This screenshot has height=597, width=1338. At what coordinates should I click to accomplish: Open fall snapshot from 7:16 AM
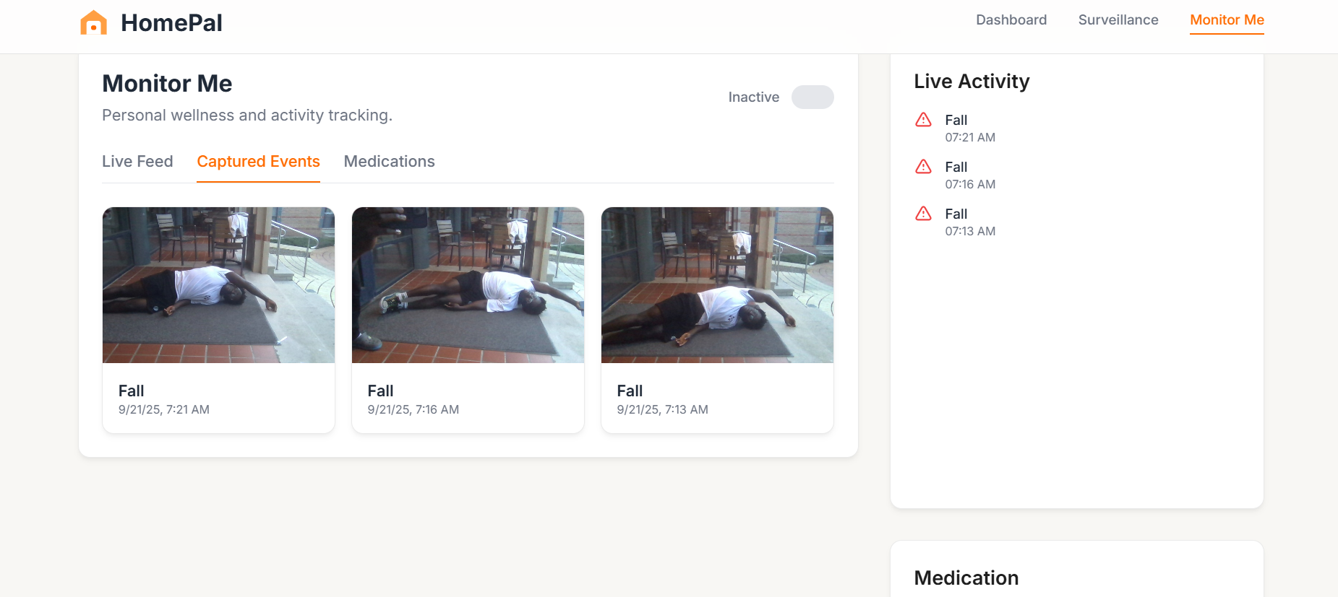[468, 285]
